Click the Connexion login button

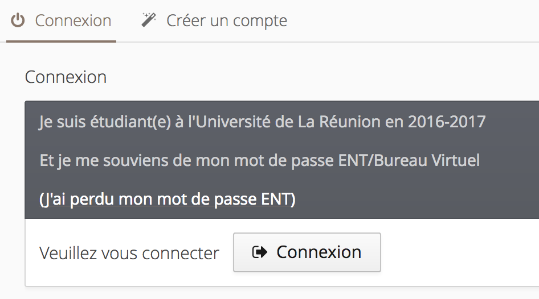tap(307, 252)
